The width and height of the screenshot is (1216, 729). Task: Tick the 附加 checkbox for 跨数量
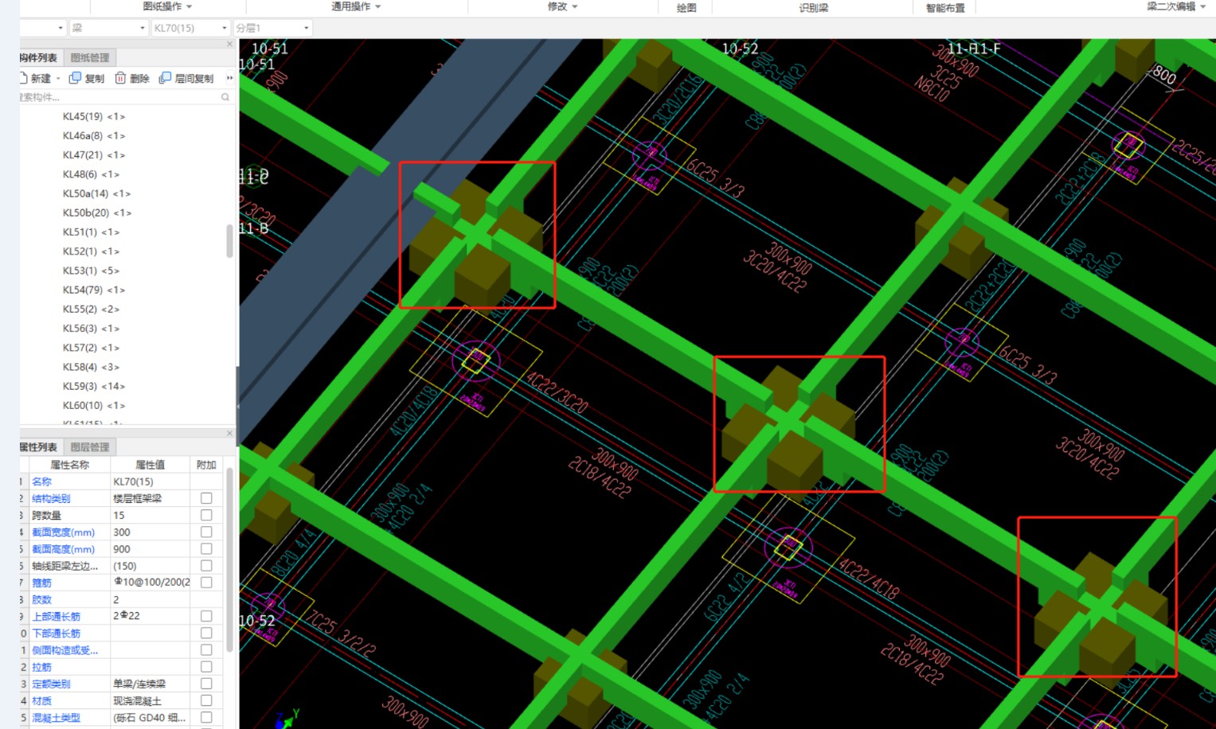(x=206, y=515)
